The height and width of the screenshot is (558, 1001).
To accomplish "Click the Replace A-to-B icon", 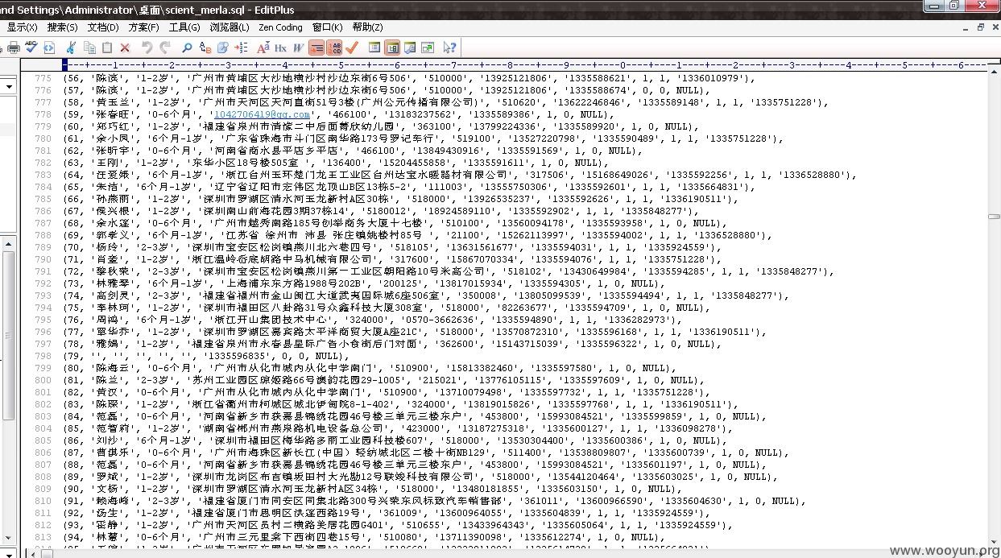I will click(x=205, y=48).
